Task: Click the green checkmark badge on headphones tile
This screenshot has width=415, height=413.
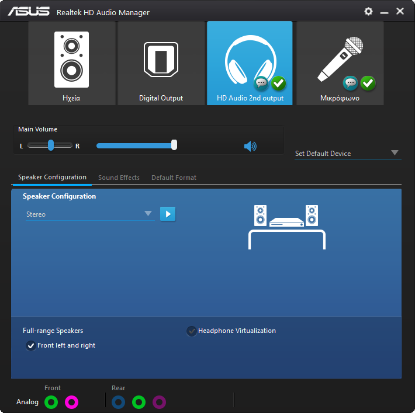Action: 278,84
